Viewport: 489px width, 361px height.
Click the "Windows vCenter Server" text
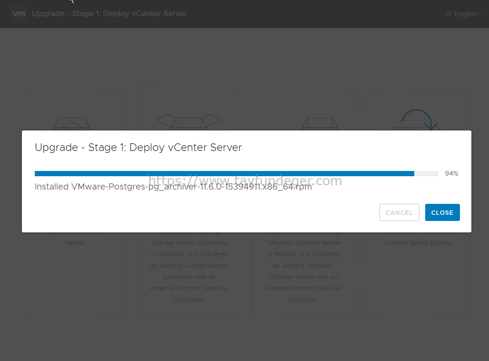(303, 243)
